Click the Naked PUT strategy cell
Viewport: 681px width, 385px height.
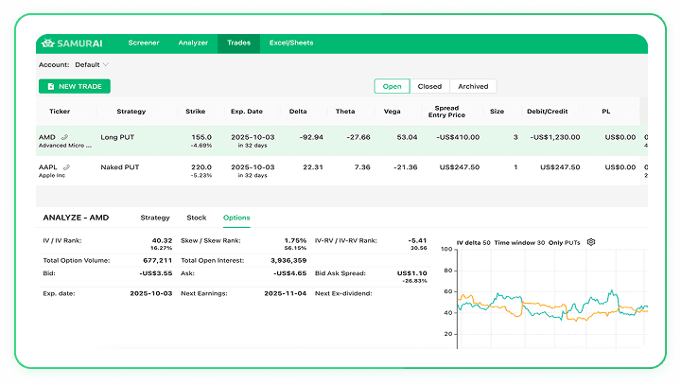[120, 167]
